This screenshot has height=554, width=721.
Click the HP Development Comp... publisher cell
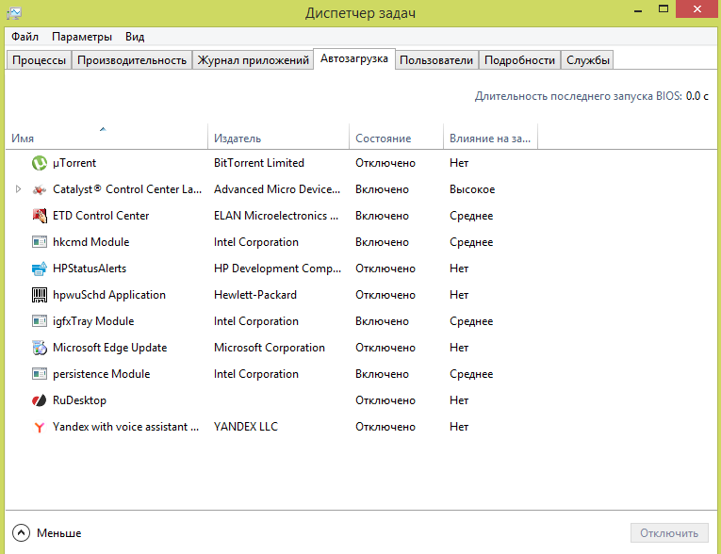pyautogui.click(x=277, y=269)
